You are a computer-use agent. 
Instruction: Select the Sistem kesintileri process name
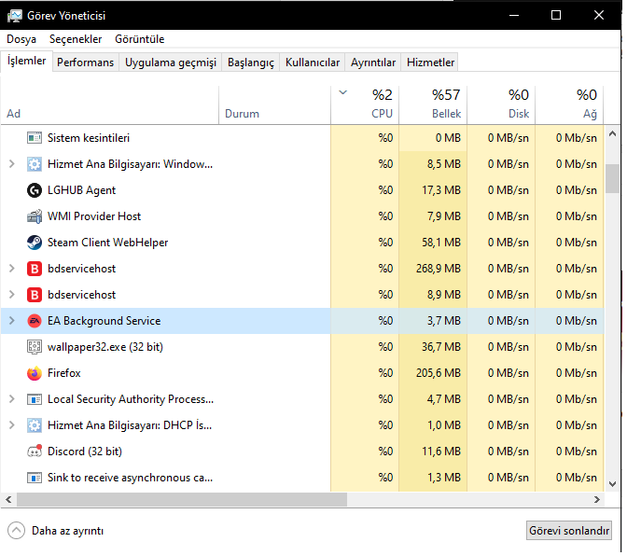click(89, 138)
